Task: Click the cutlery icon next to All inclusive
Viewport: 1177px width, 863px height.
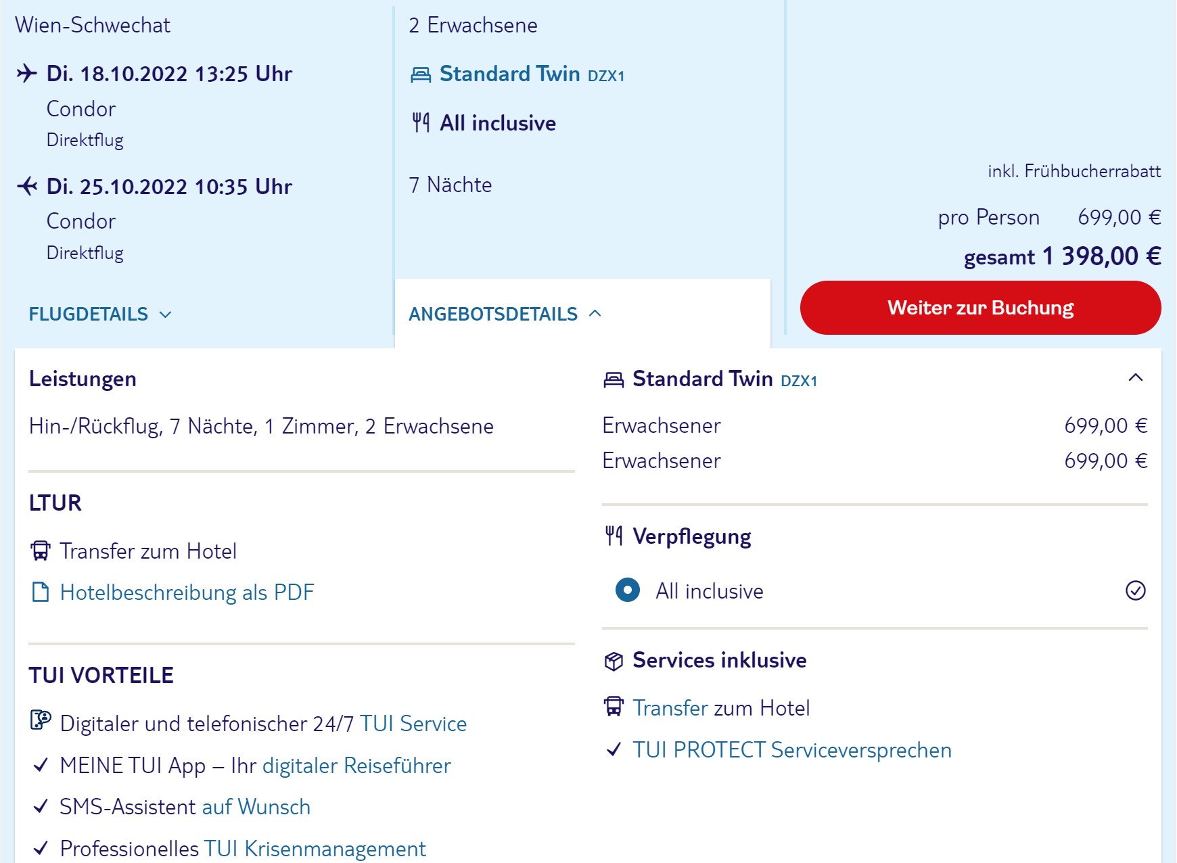Action: [x=421, y=122]
